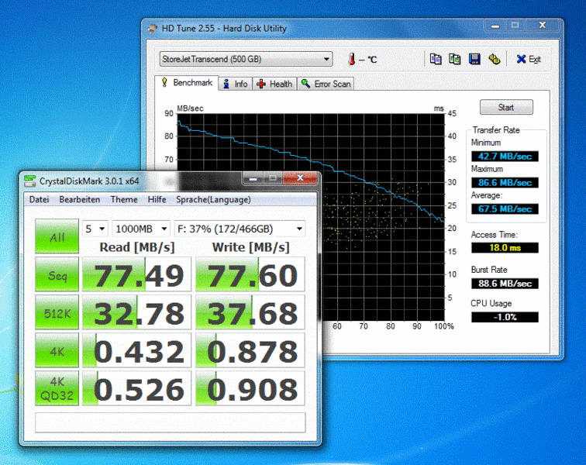Run the 4K QD32 test
The height and width of the screenshot is (465, 586).
pos(57,388)
